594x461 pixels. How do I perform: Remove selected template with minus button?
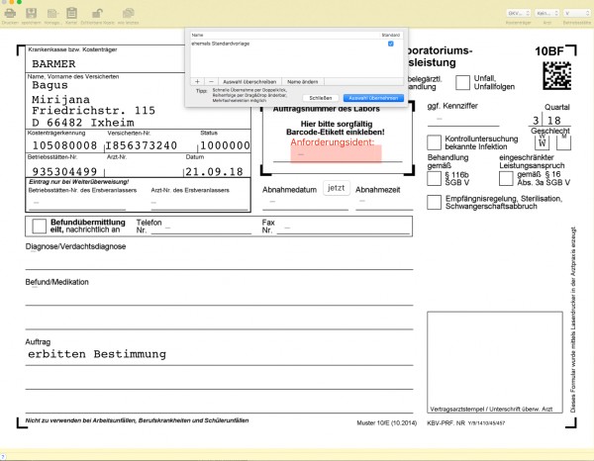[x=212, y=82]
